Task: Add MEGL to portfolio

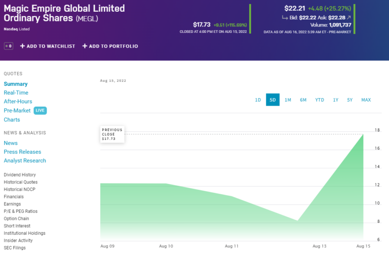Action: pos(110,46)
